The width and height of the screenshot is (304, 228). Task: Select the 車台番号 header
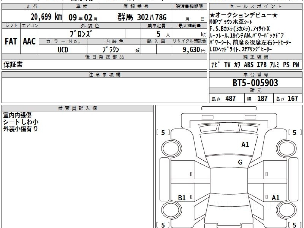[x=256, y=75]
